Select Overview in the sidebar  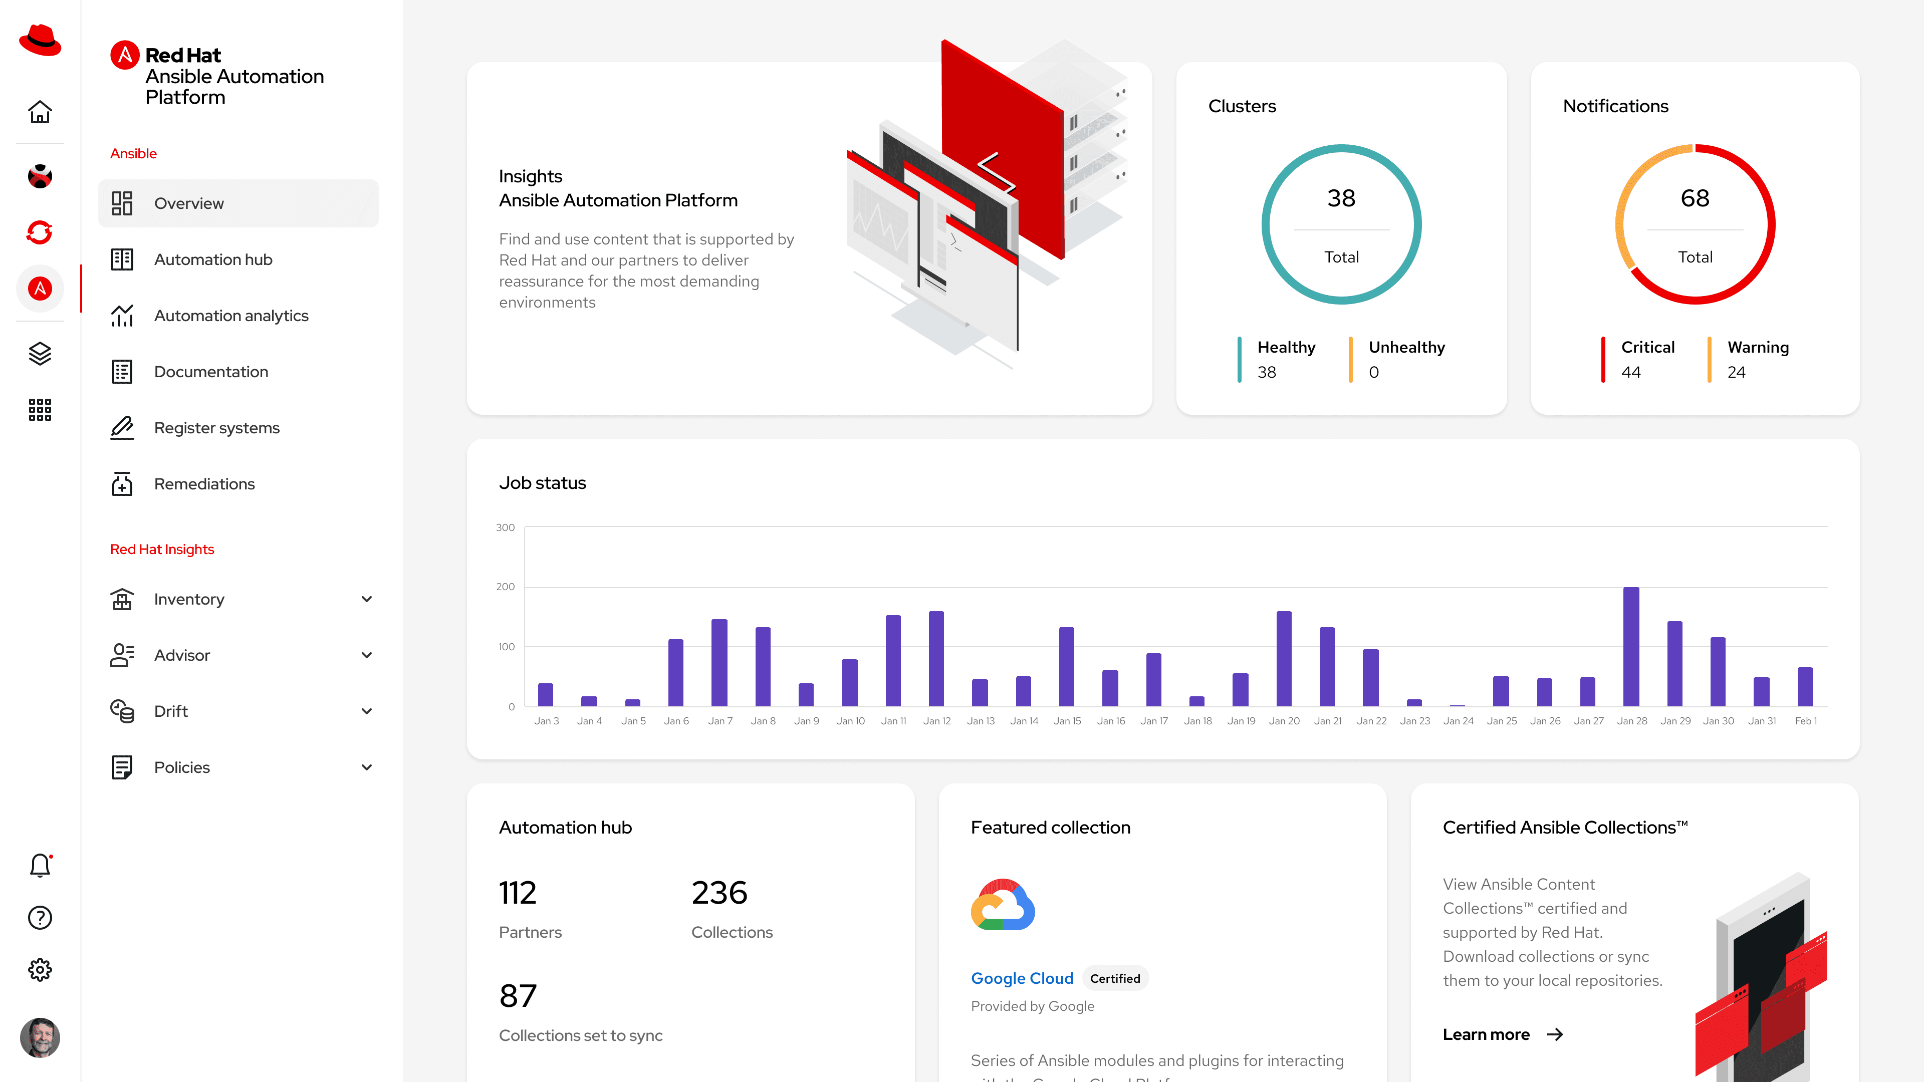tap(238, 203)
